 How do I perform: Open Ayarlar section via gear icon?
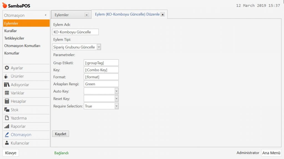click(x=7, y=68)
